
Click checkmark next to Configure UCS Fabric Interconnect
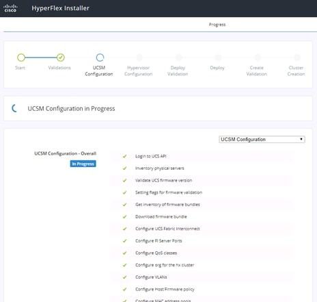click(x=124, y=229)
